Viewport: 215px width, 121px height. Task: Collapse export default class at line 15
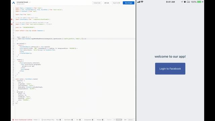14,31
